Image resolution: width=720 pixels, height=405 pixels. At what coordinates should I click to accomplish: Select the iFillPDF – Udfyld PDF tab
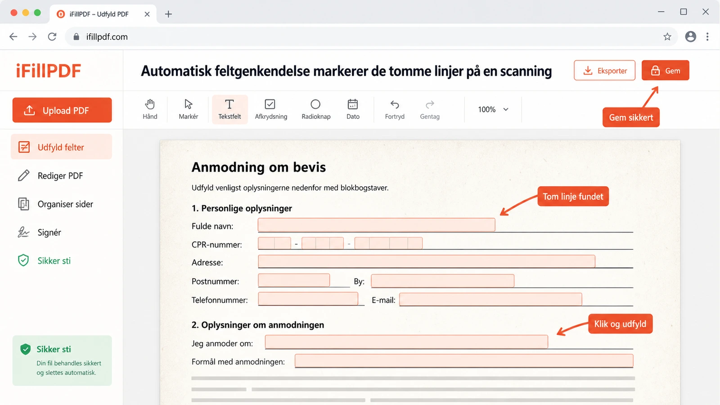click(103, 14)
